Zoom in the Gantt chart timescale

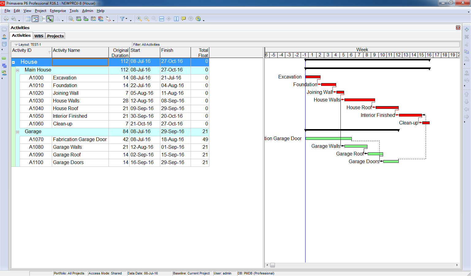point(139,19)
